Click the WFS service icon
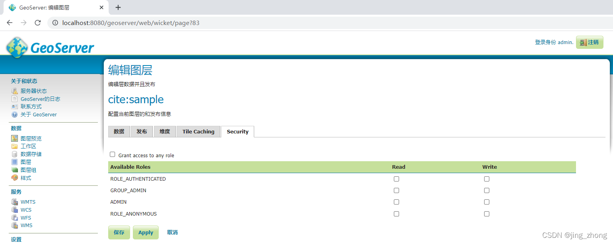The width and height of the screenshot is (613, 243). point(15,218)
